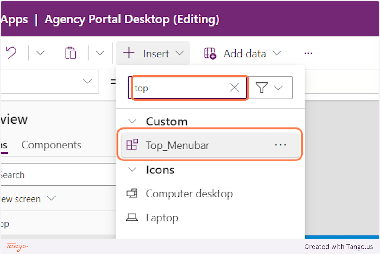Open the Undo history dropdown arrow
Image resolution: width=380 pixels, height=254 pixels.
coord(40,53)
